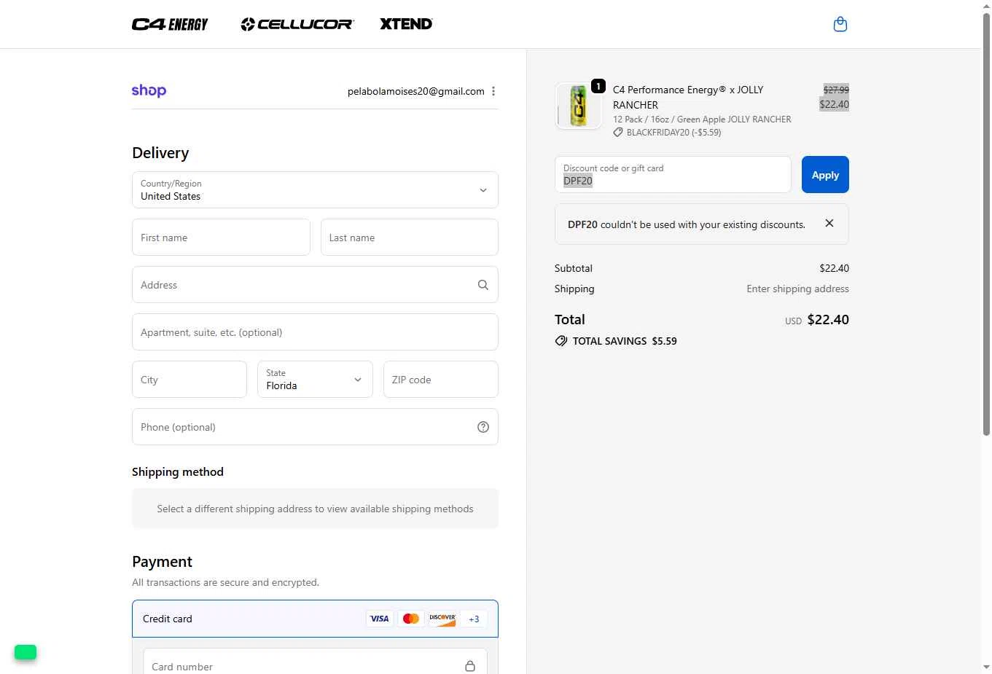
Task: Show the +3 additional card types
Action: [x=474, y=619]
